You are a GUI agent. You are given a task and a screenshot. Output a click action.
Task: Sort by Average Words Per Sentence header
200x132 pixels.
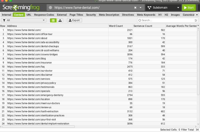tap(181, 26)
